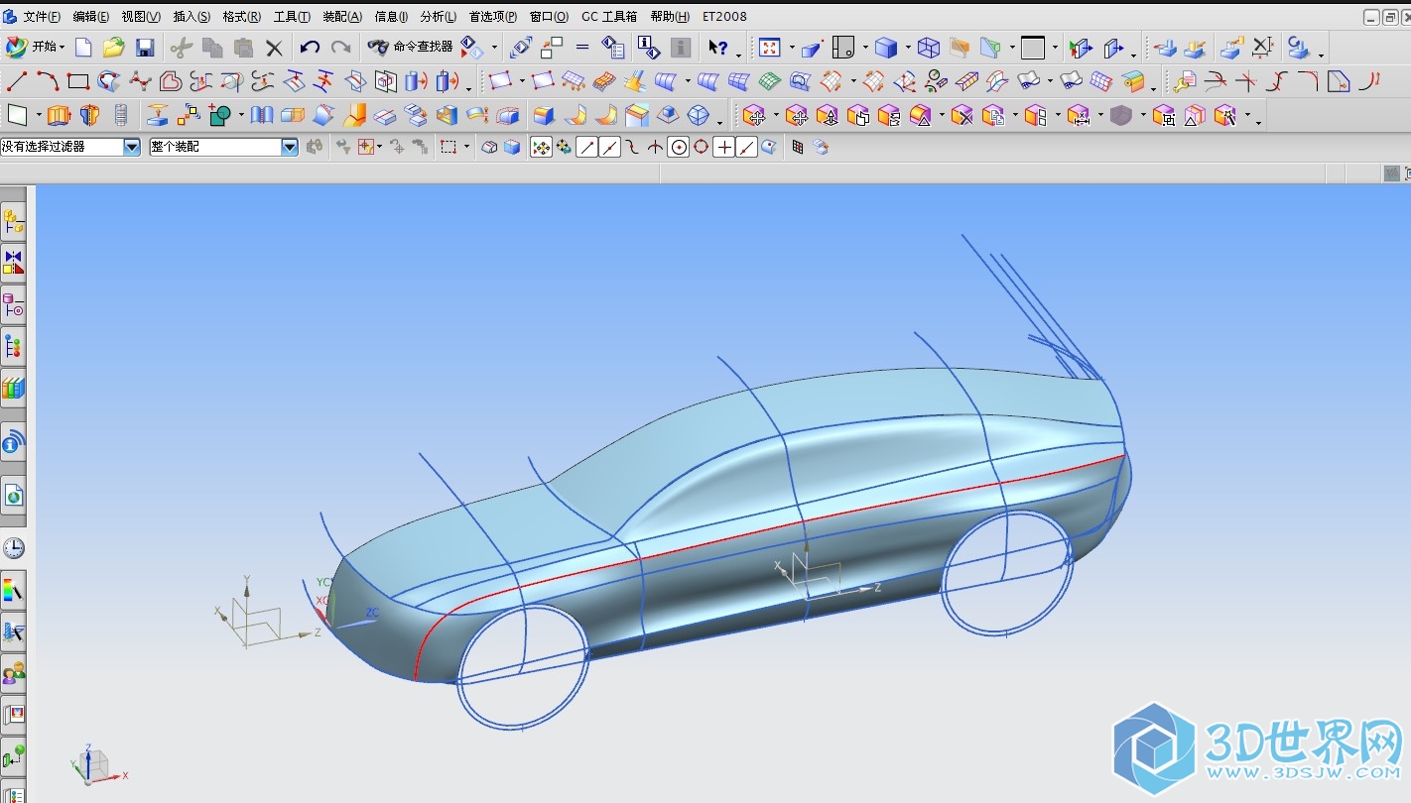The width and height of the screenshot is (1411, 803).
Task: Open dropdown arrow after command finder icons
Action: 494,48
